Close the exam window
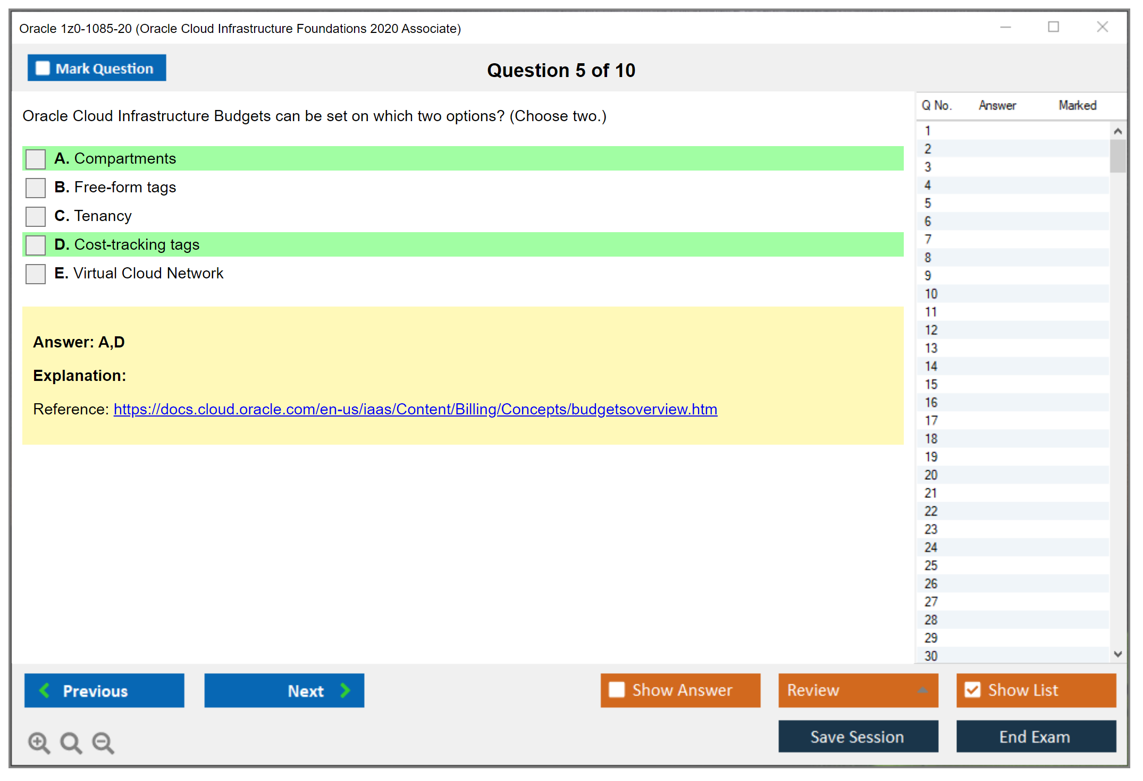The image size is (1143, 781). [1102, 27]
